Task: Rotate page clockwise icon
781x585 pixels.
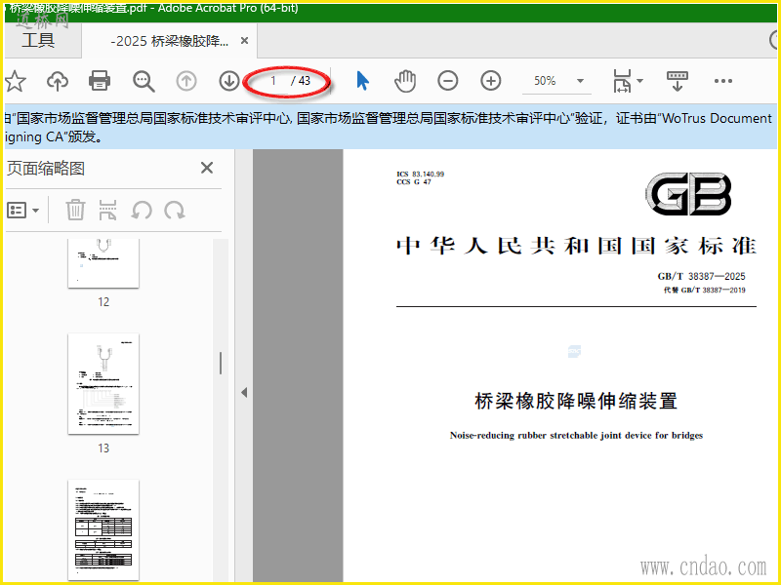Action: click(175, 210)
